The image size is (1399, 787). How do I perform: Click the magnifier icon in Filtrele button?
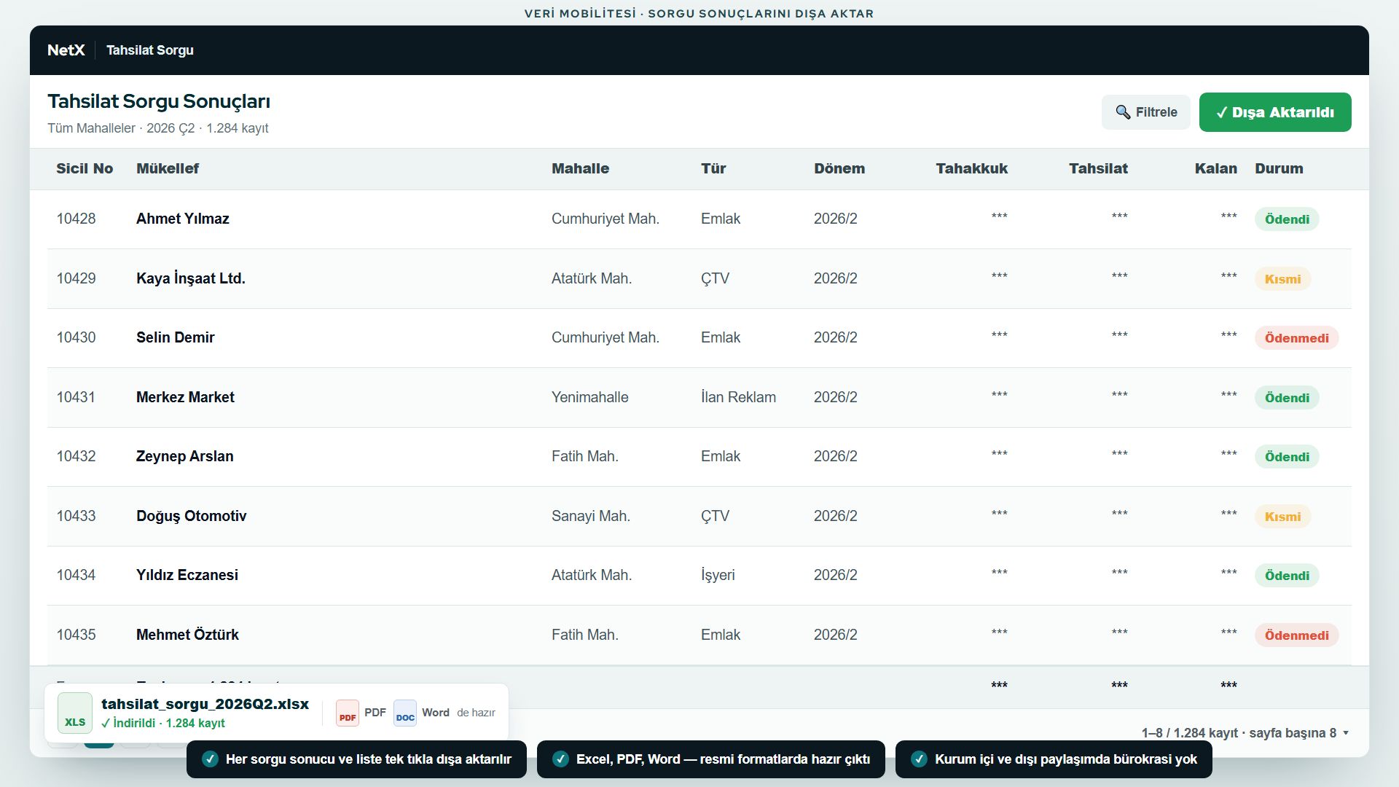click(x=1123, y=112)
